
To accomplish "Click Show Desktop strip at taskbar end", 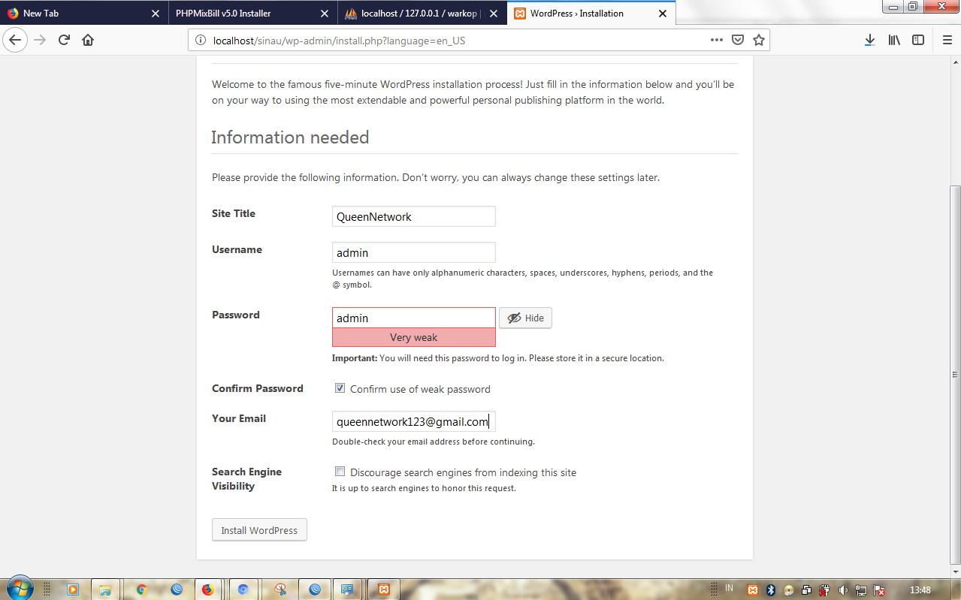I will click(956, 589).
